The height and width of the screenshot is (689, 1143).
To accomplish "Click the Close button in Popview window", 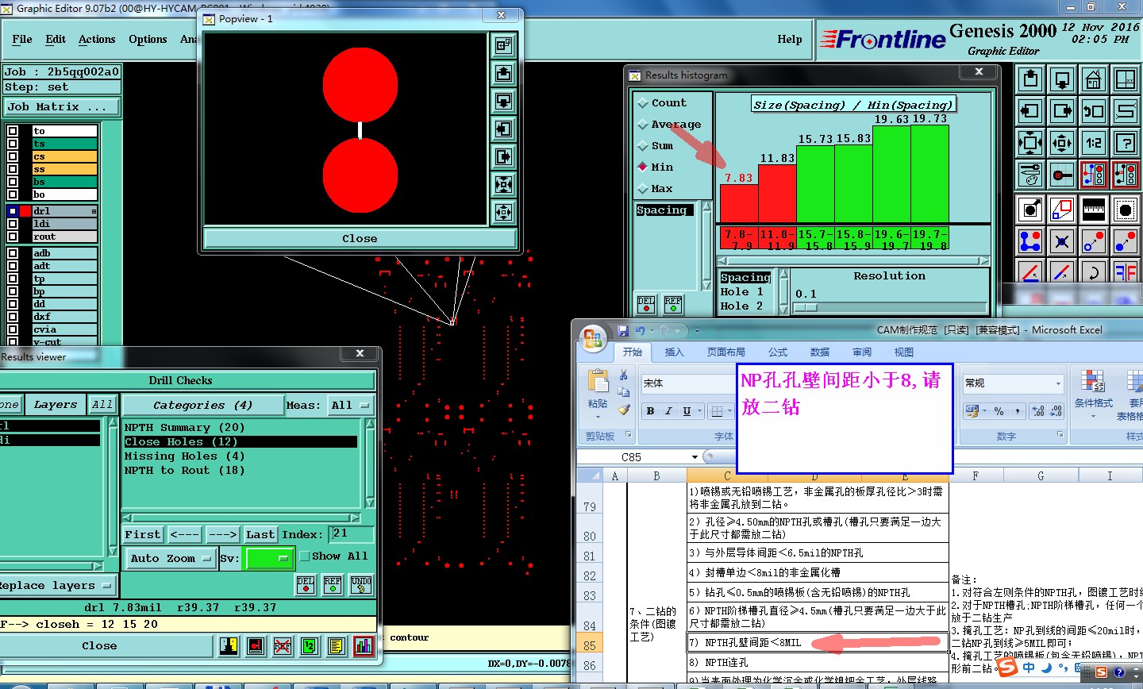I will [x=360, y=238].
